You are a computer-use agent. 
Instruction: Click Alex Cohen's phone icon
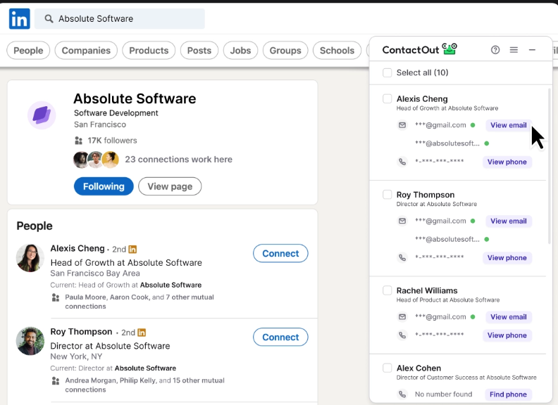pos(402,394)
